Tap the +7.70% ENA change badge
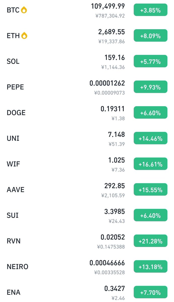The image size is (174, 302). pyautogui.click(x=150, y=292)
